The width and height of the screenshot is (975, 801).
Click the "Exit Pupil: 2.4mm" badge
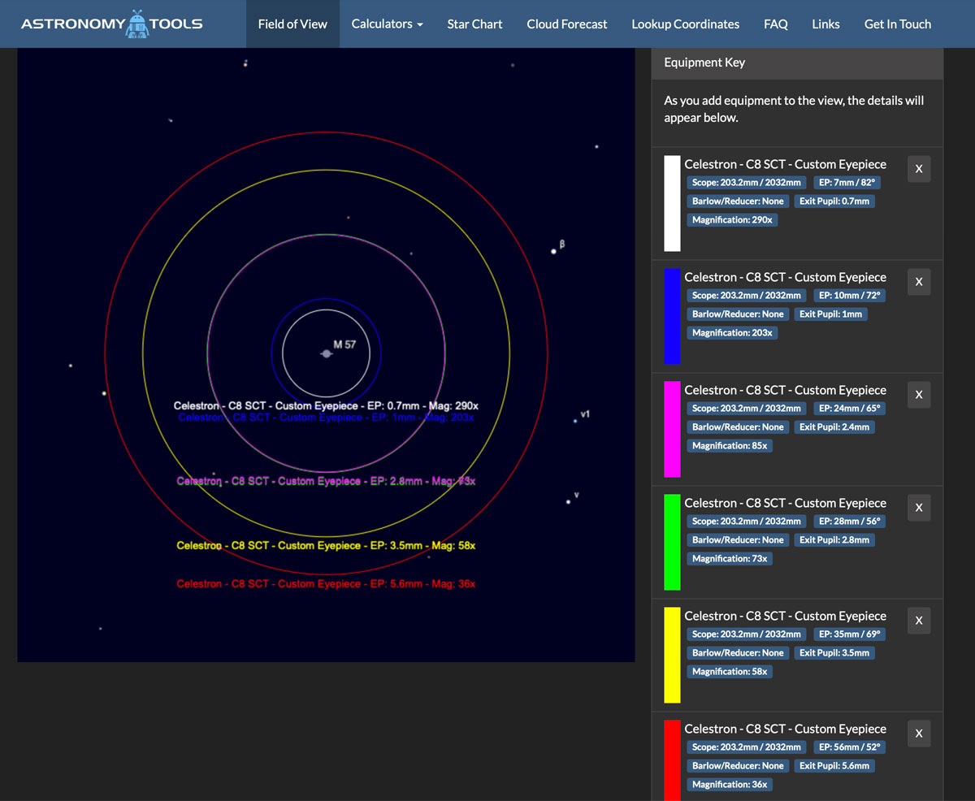[834, 427]
